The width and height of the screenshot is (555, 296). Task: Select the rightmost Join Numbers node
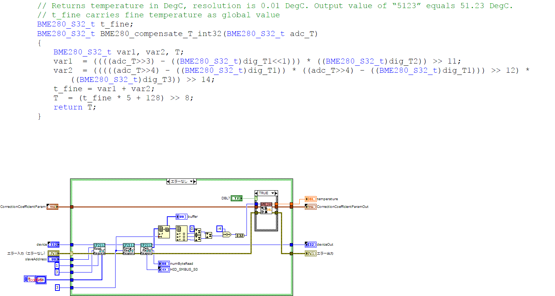coord(208,235)
